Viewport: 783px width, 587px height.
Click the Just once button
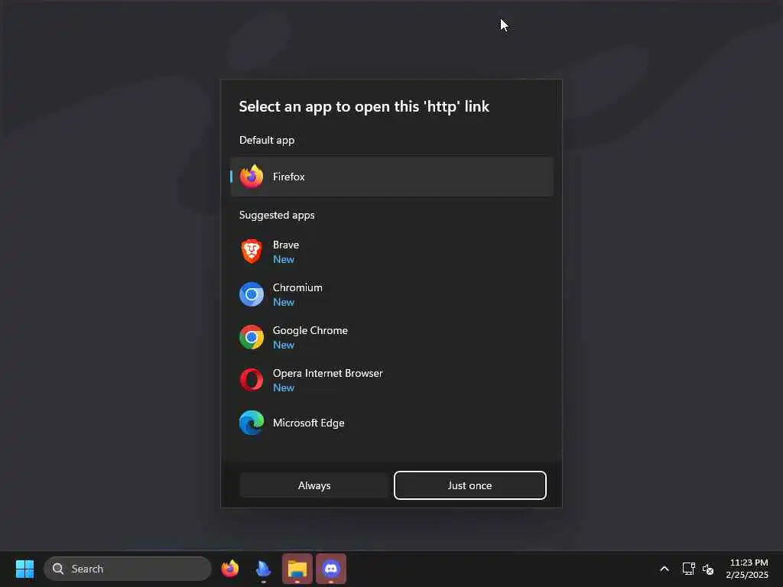470,485
